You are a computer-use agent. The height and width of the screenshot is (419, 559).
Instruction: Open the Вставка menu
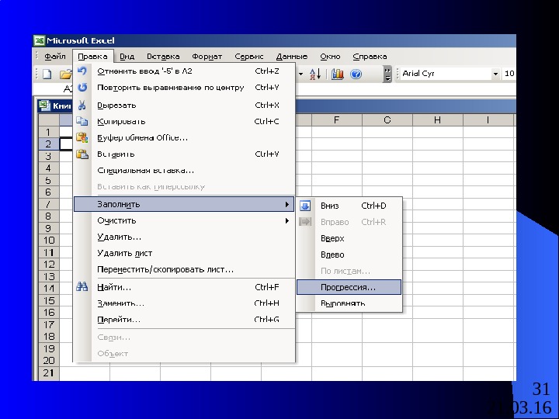pos(163,57)
